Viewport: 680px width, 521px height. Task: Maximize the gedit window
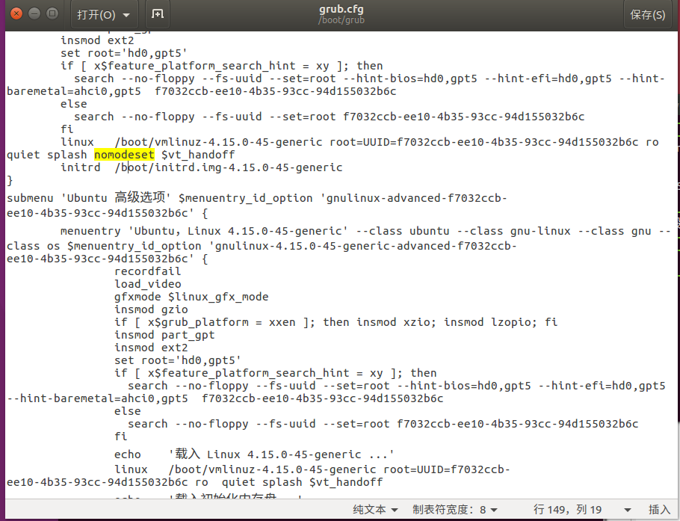[52, 13]
